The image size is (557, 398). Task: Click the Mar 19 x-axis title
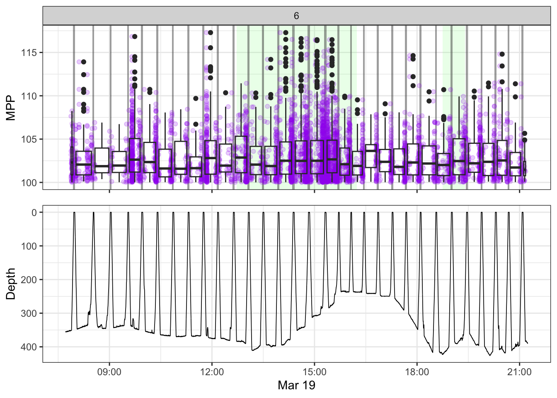tap(296, 386)
